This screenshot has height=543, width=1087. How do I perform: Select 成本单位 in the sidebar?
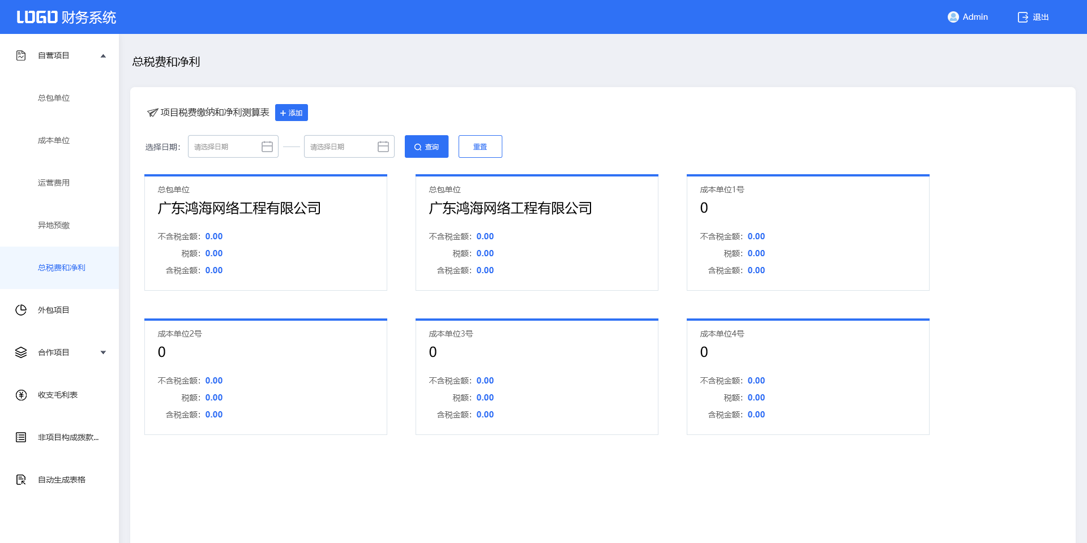(x=54, y=140)
